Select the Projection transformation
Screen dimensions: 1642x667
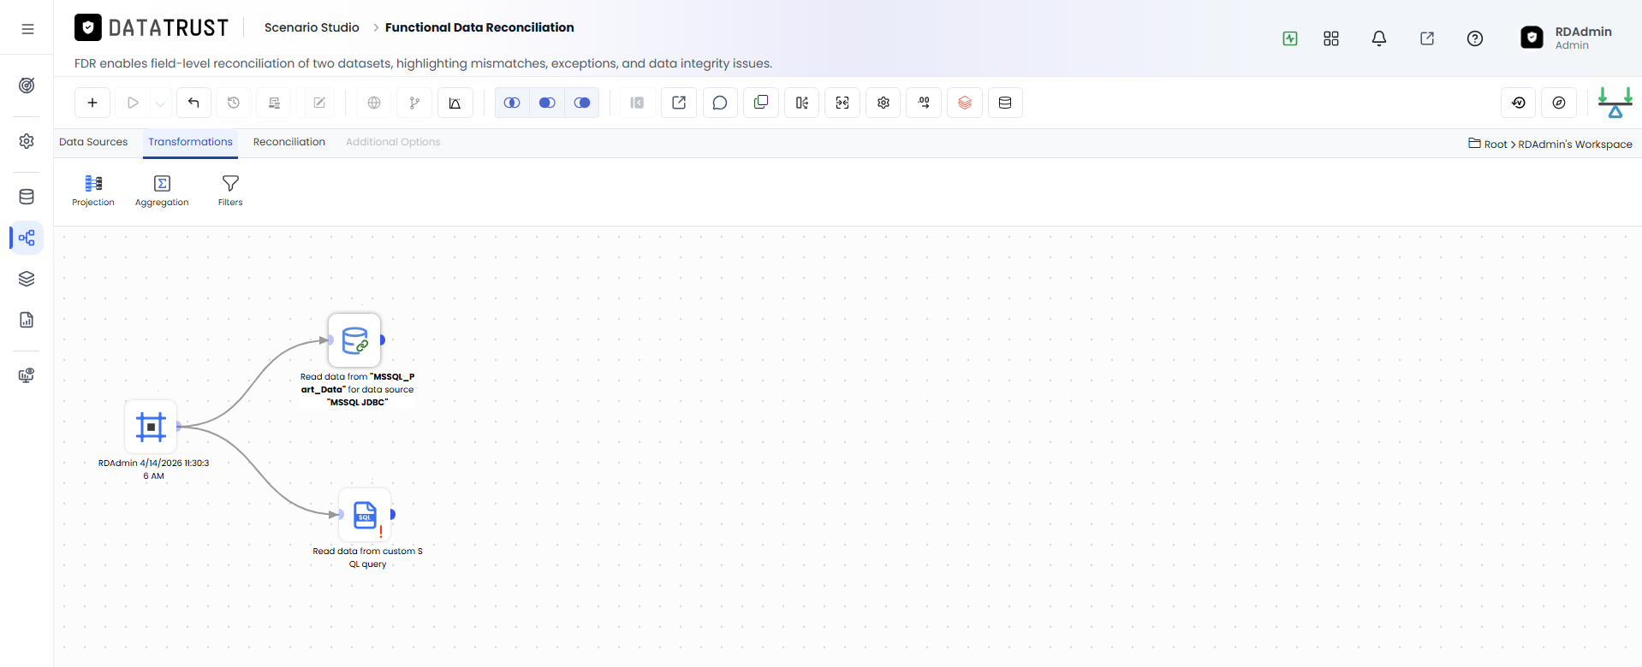point(93,191)
